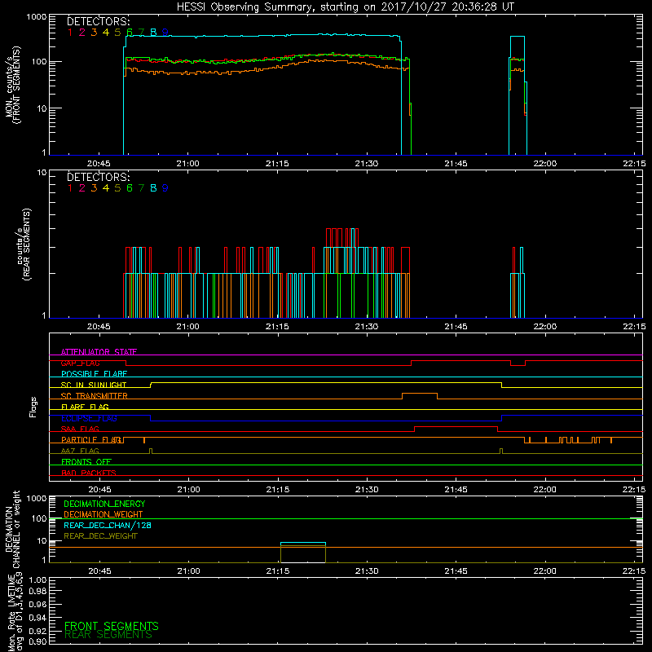652x652 pixels.
Task: Click the raised SAA_FLAG line segment
Action: pos(456,426)
